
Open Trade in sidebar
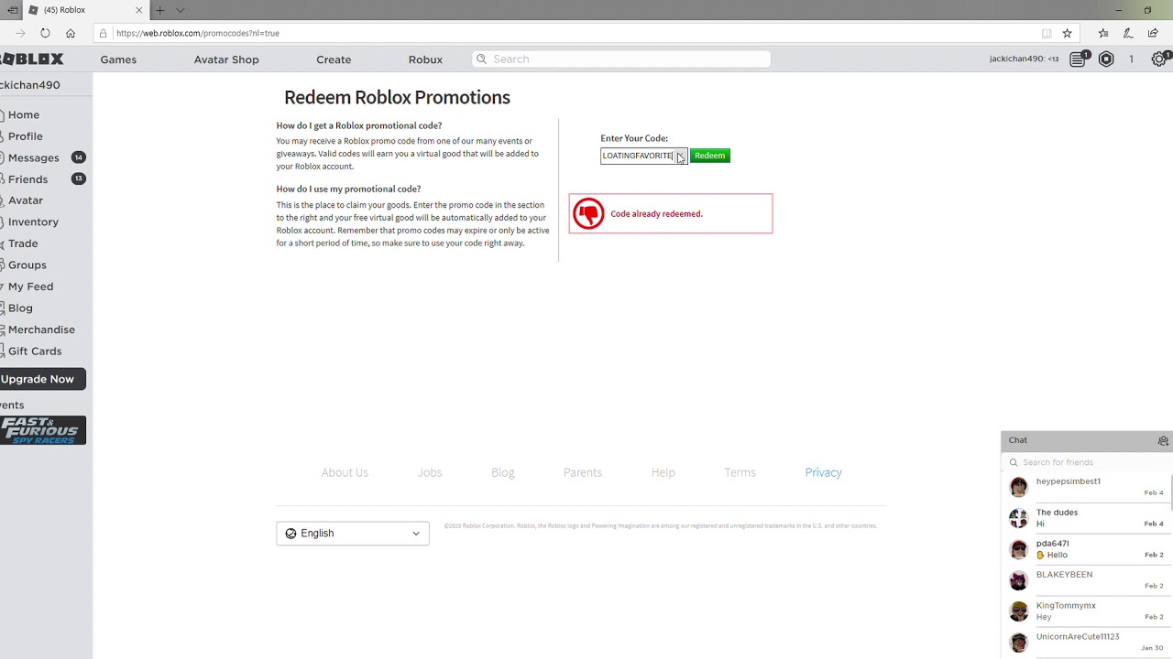[x=23, y=243]
